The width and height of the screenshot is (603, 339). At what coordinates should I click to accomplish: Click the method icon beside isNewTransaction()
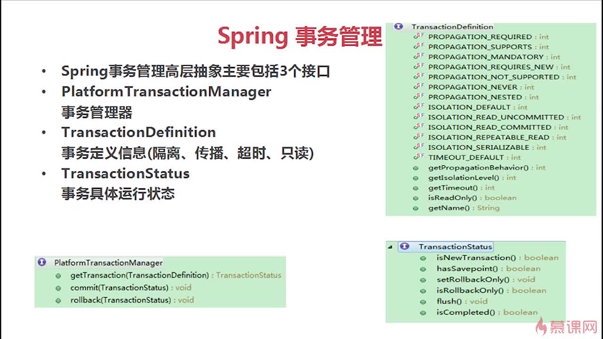[x=423, y=258]
